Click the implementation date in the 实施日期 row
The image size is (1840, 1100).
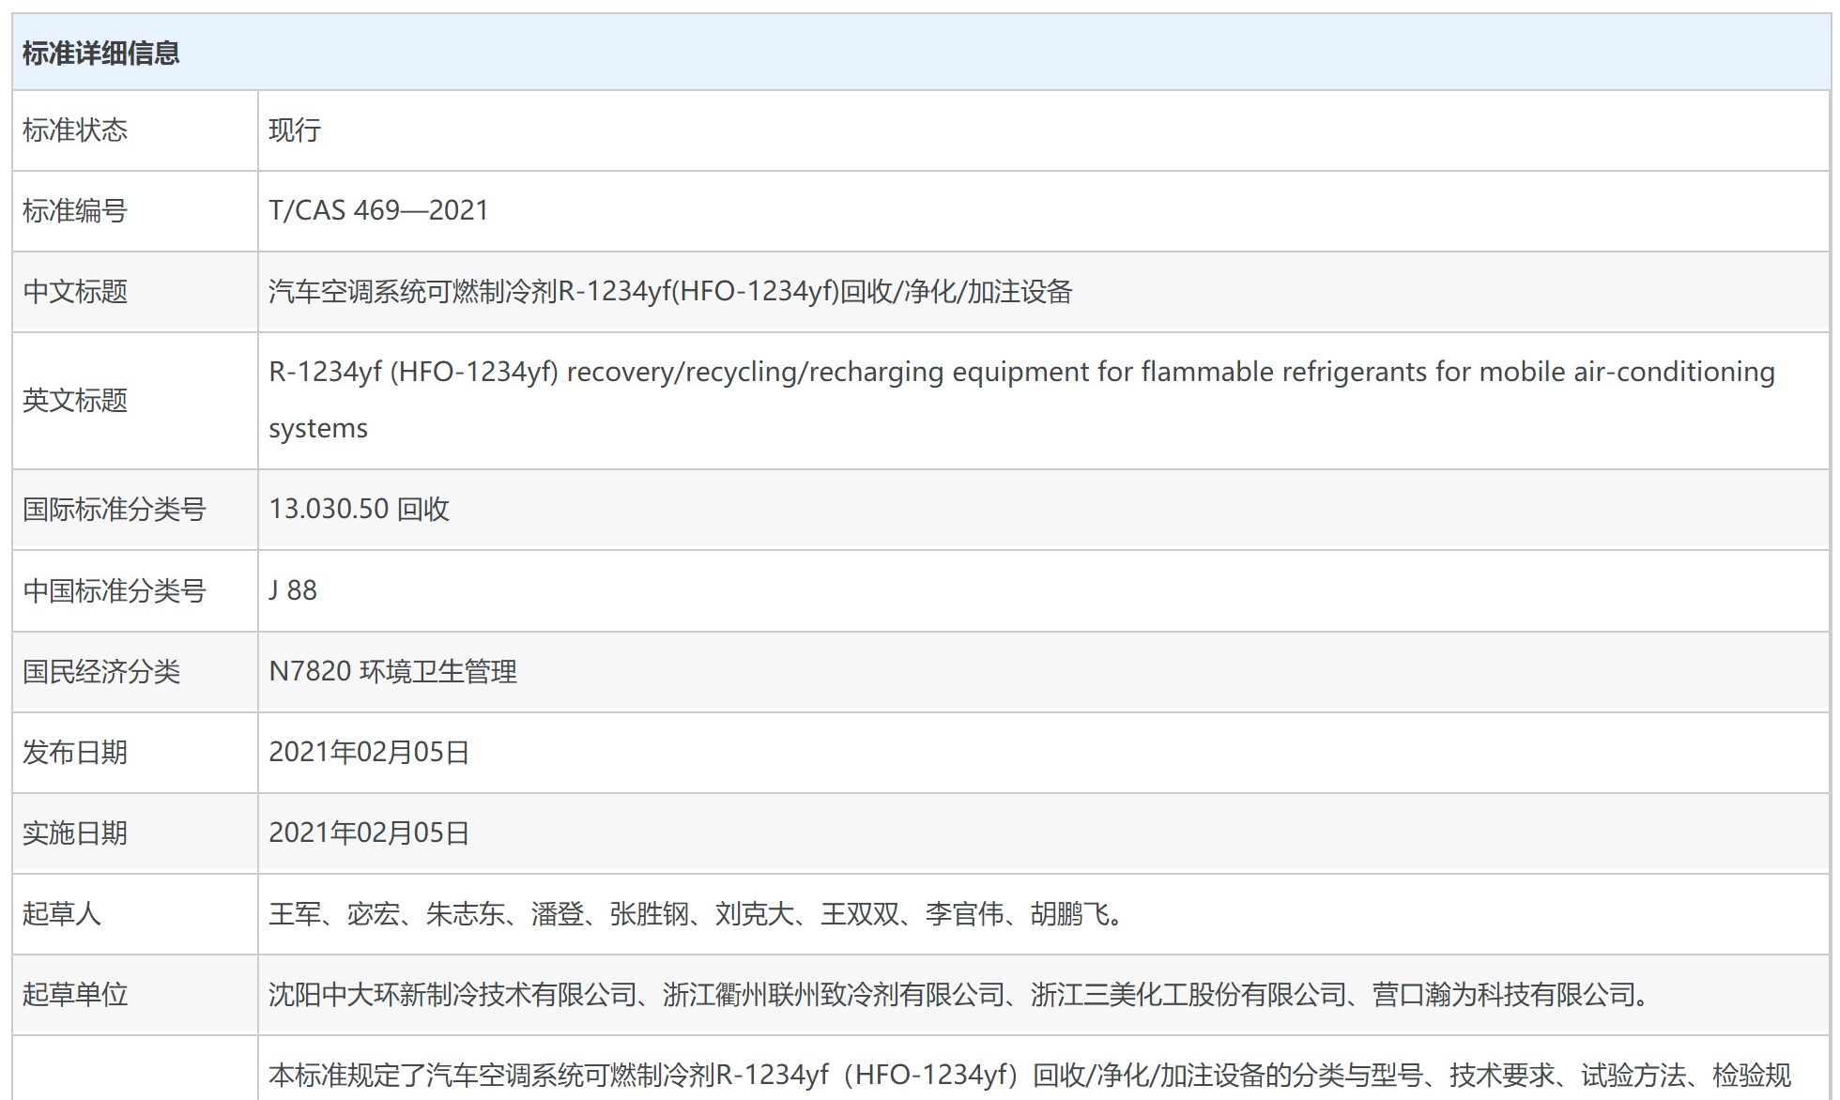[x=369, y=833]
